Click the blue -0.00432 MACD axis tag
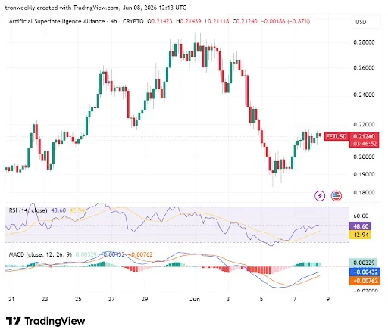Screen dimensions: 388x336 (365, 272)
